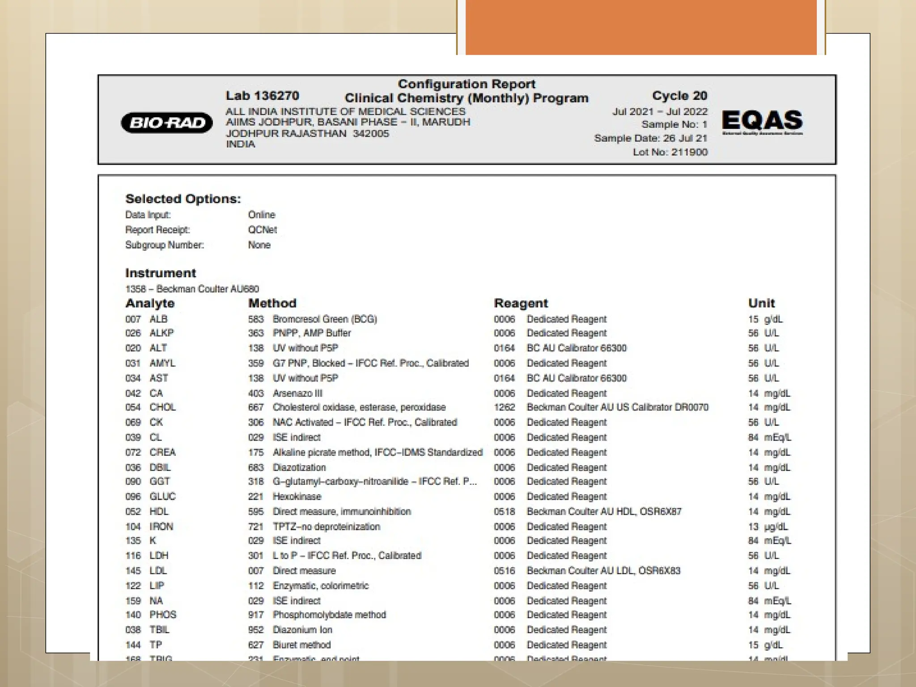Click the Online data input value

pos(262,215)
